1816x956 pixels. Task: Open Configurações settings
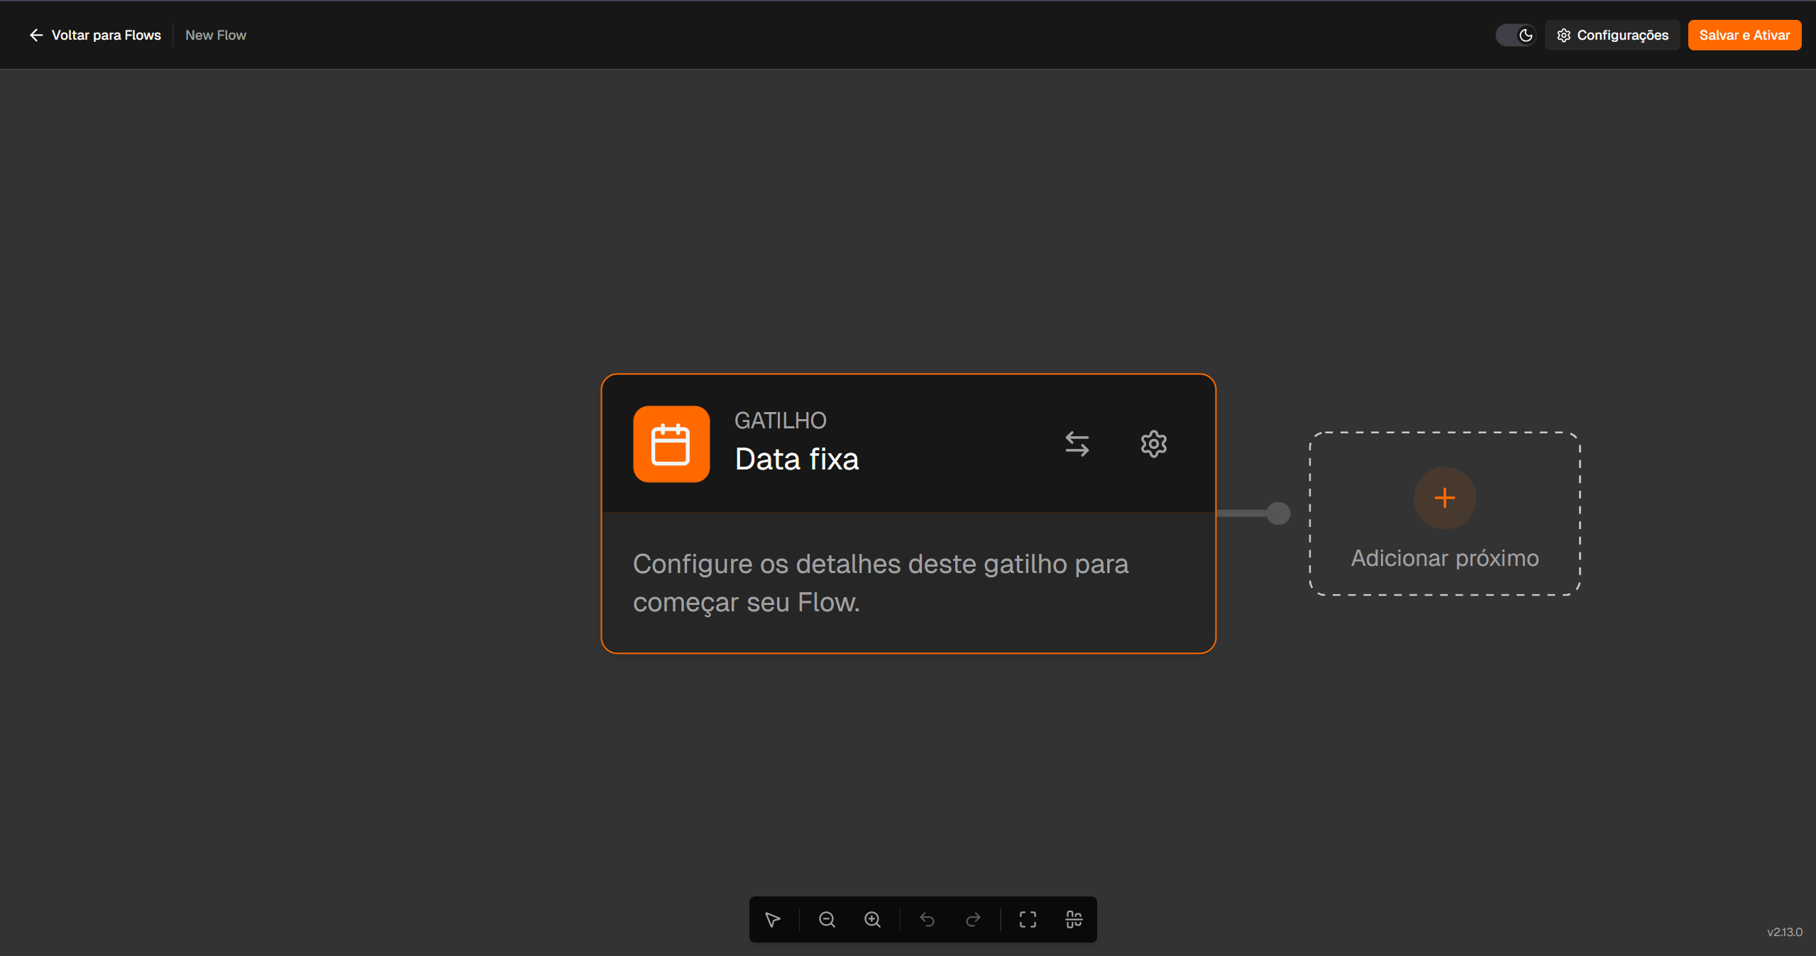[x=1612, y=35]
